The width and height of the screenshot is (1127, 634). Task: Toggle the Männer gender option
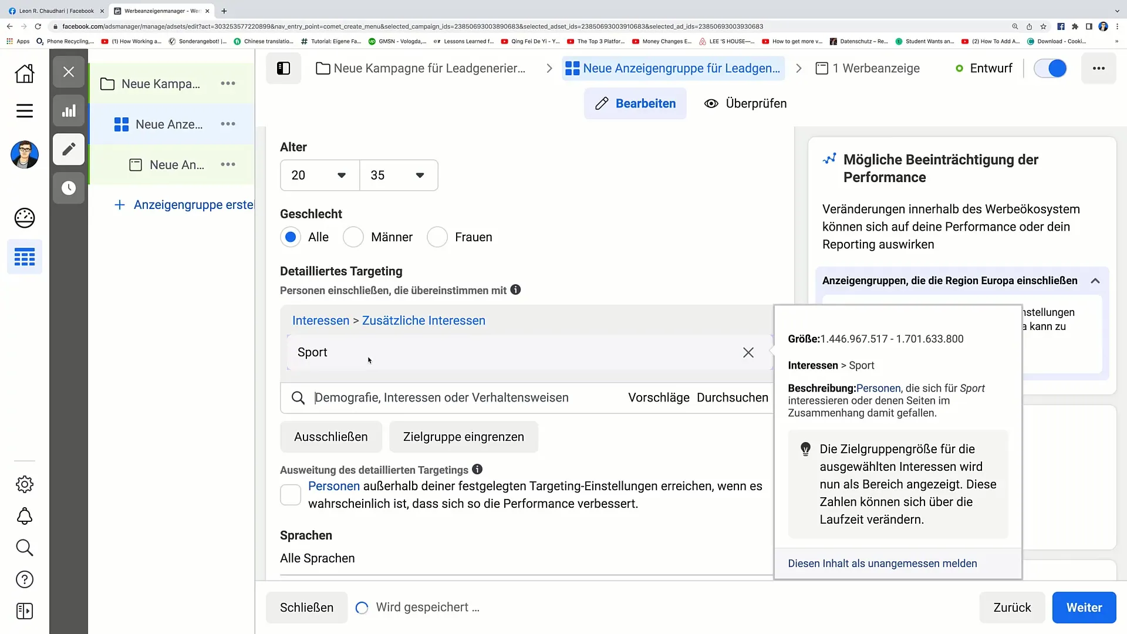pos(353,236)
